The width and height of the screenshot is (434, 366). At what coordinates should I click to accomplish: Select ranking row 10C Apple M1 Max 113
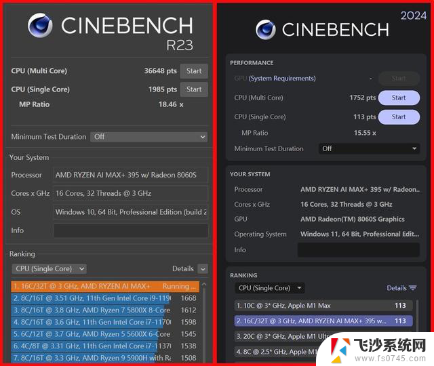[323, 306]
